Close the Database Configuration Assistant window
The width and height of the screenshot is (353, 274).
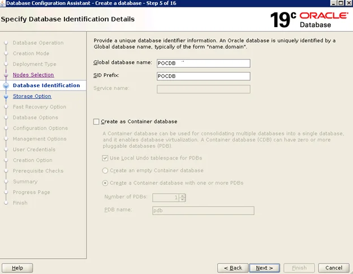click(x=348, y=3)
